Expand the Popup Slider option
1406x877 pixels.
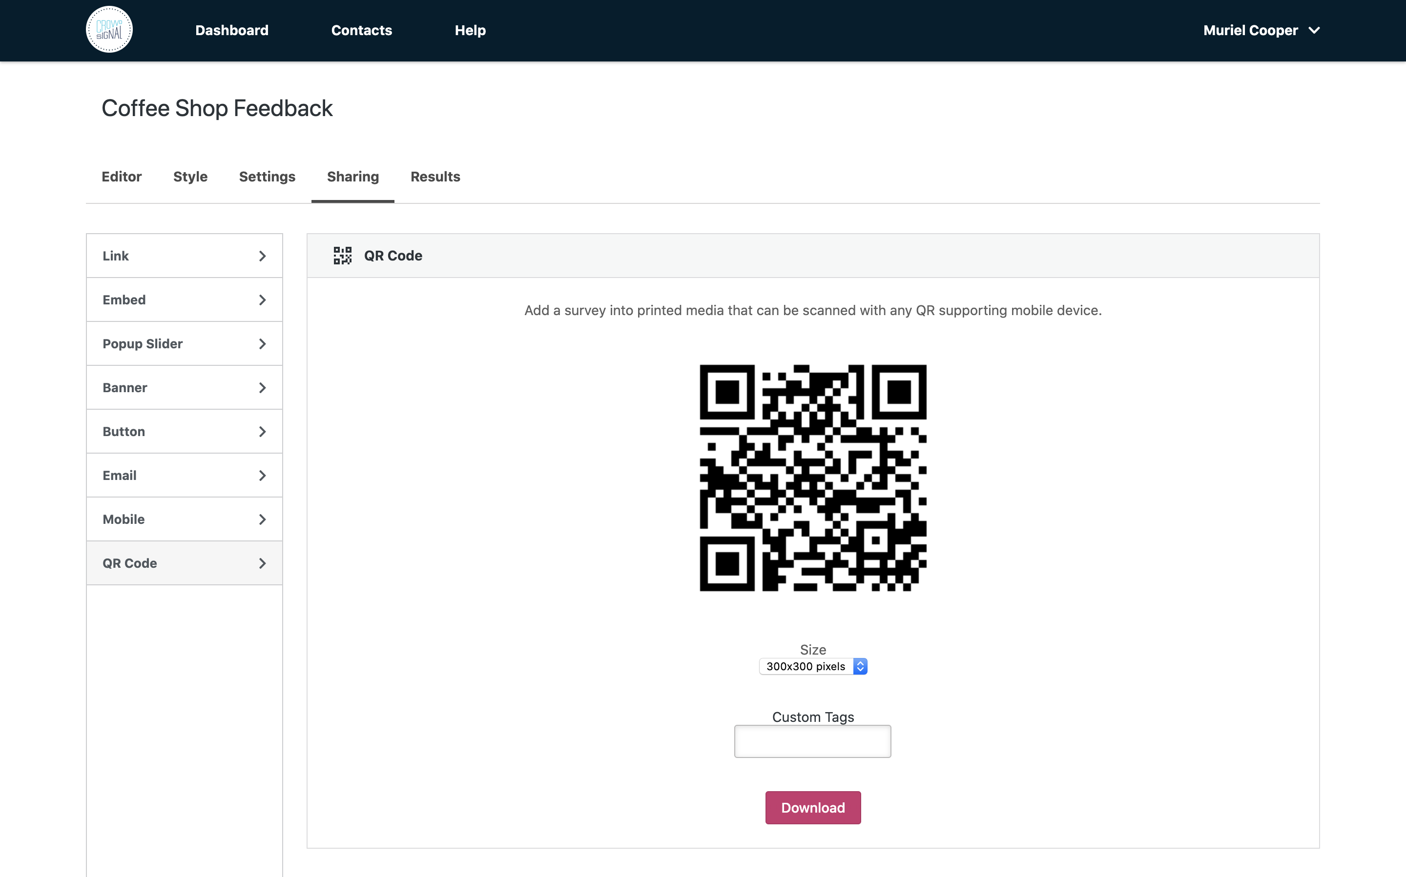184,343
